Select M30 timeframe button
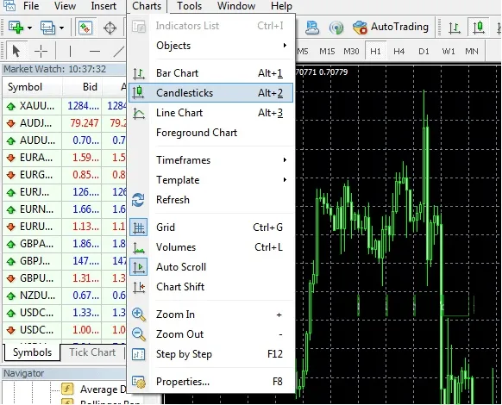 351,51
